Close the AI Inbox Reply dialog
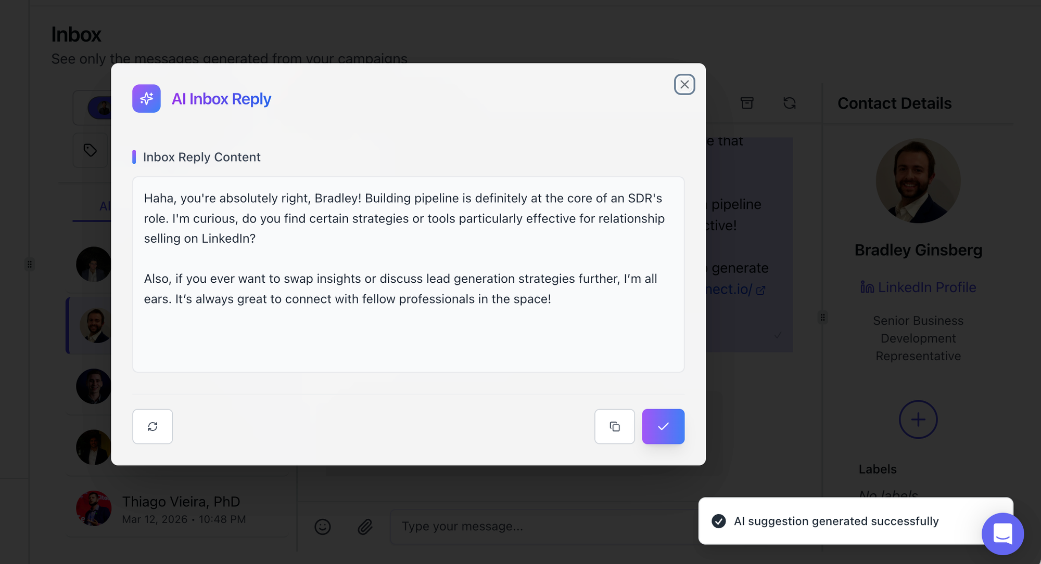 (684, 84)
